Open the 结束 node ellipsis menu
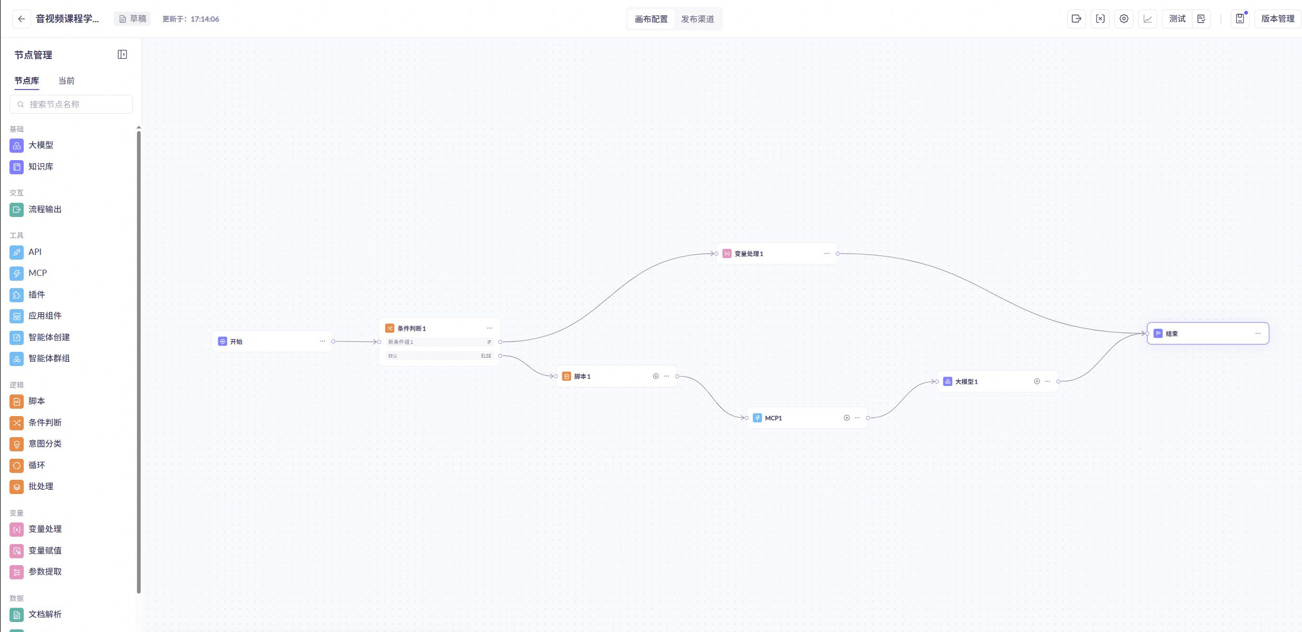This screenshot has height=632, width=1302. (x=1258, y=333)
